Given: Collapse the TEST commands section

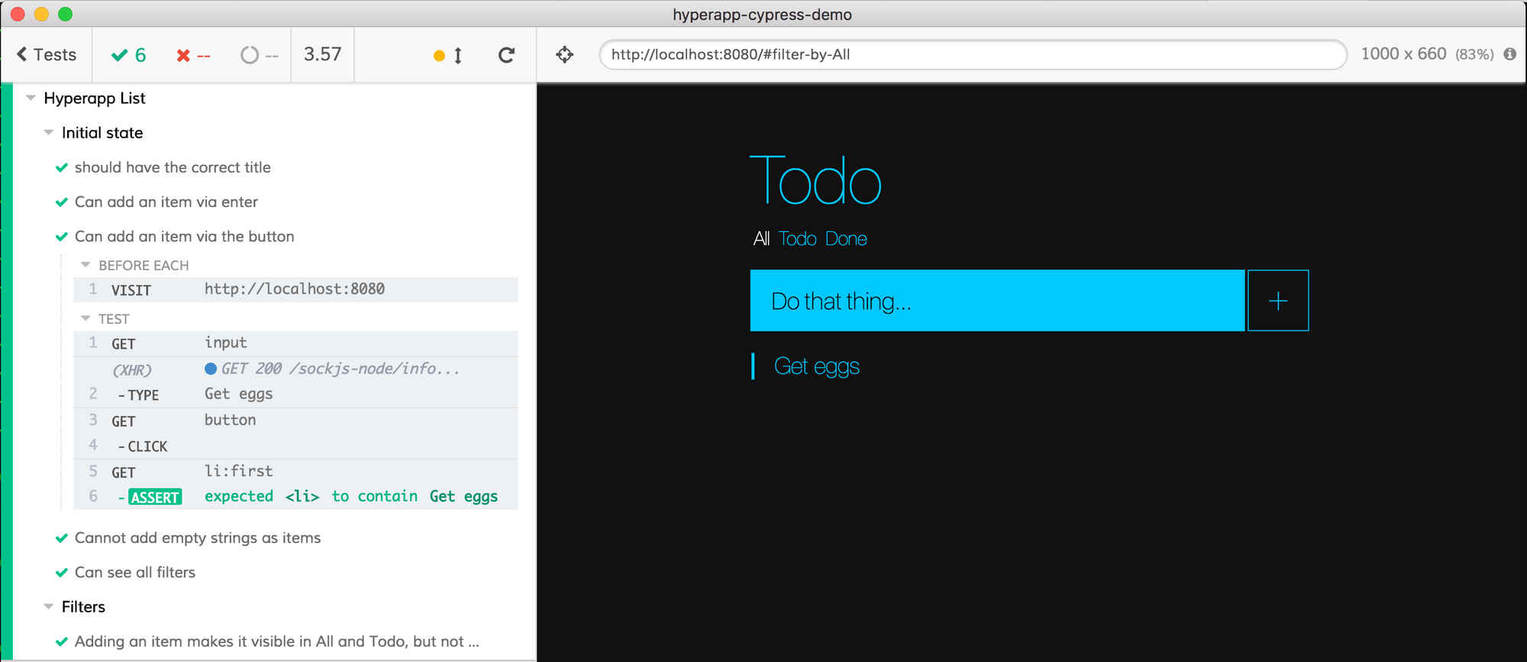Looking at the screenshot, I should 86,318.
